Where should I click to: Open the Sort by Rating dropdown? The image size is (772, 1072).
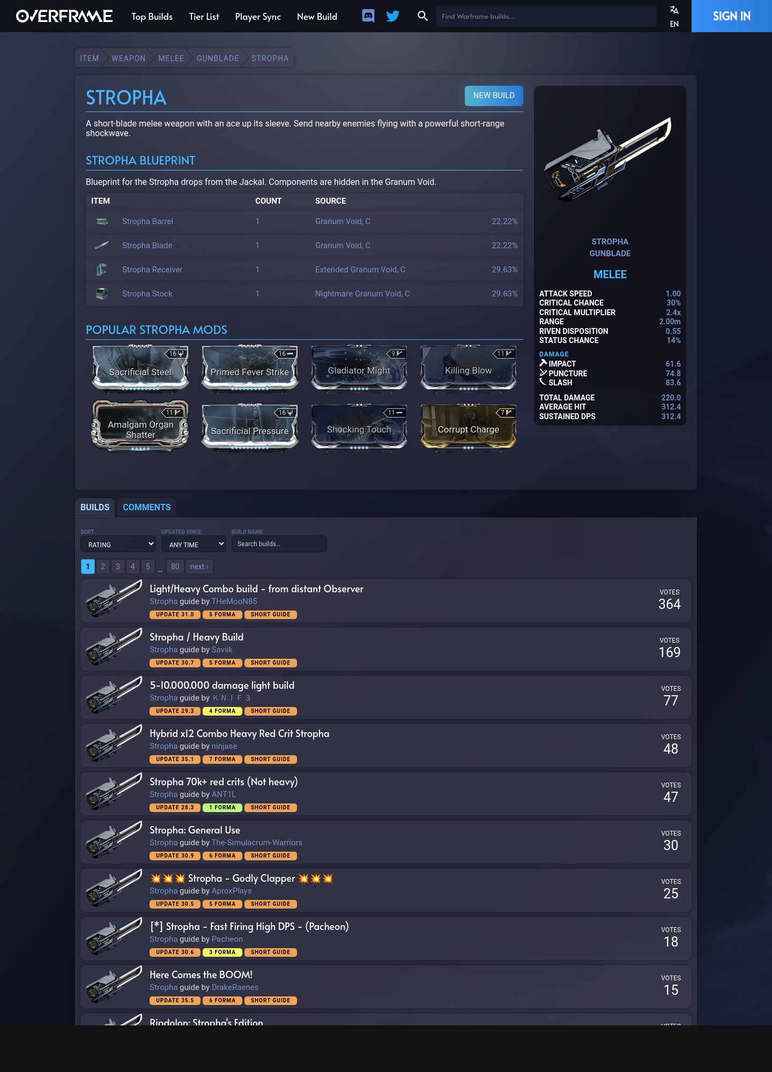point(118,544)
